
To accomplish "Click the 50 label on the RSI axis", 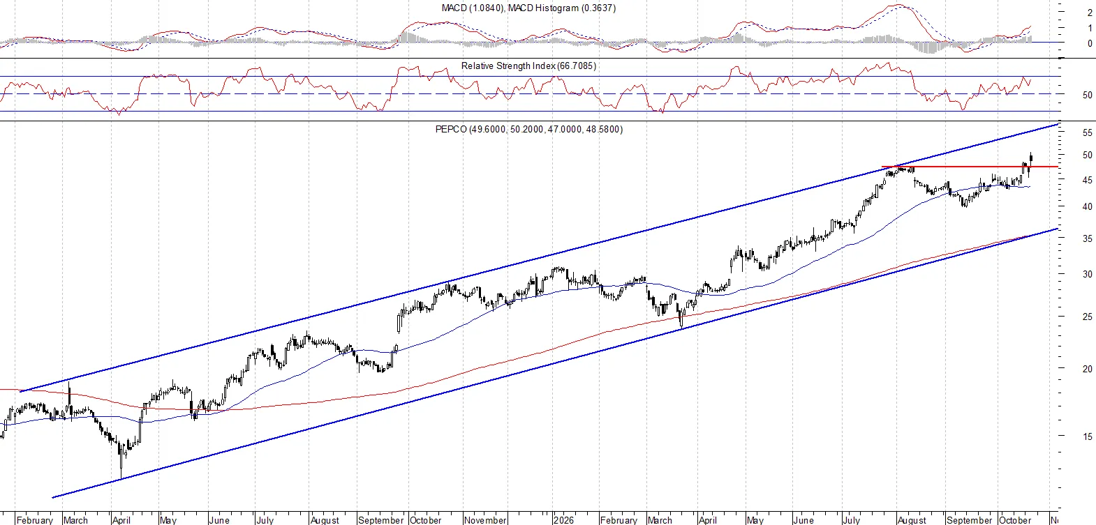I will pyautogui.click(x=1087, y=95).
